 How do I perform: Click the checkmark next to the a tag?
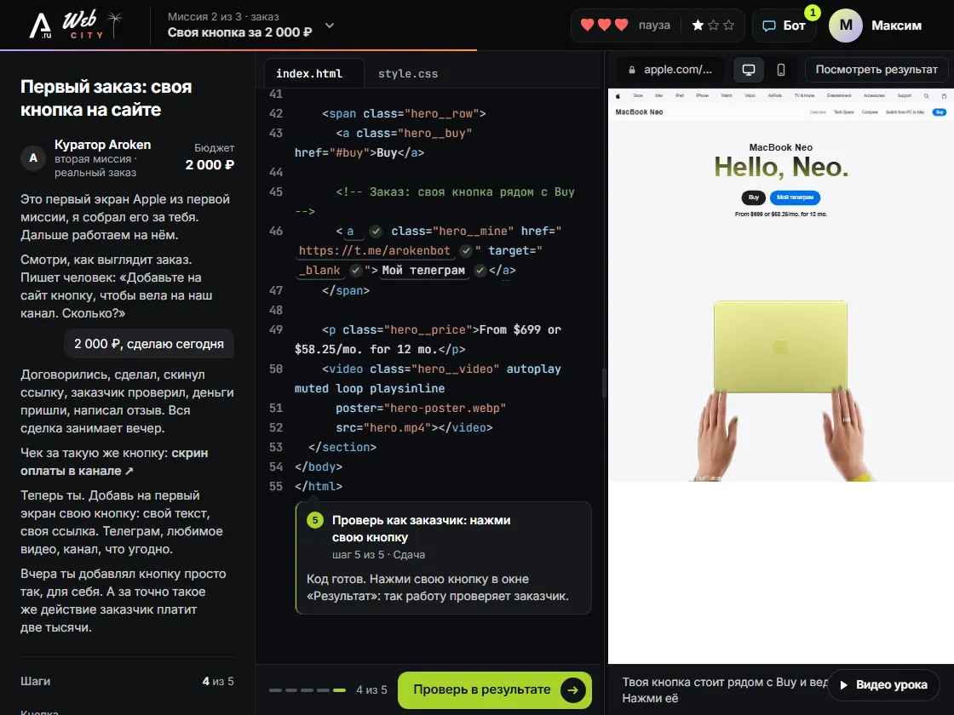[376, 231]
